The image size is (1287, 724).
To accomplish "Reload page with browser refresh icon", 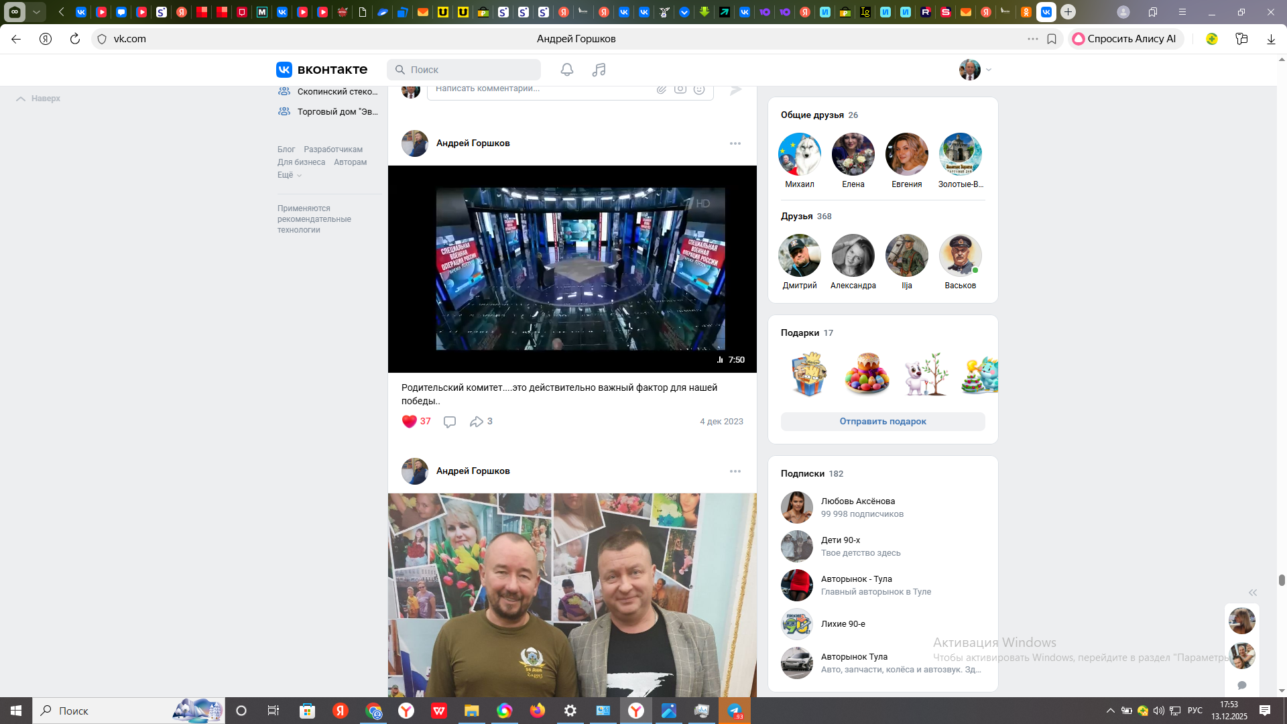I will coord(75,39).
